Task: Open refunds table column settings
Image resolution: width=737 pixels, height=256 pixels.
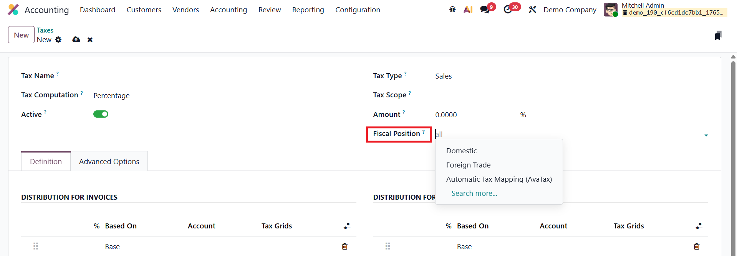Action: click(699, 226)
